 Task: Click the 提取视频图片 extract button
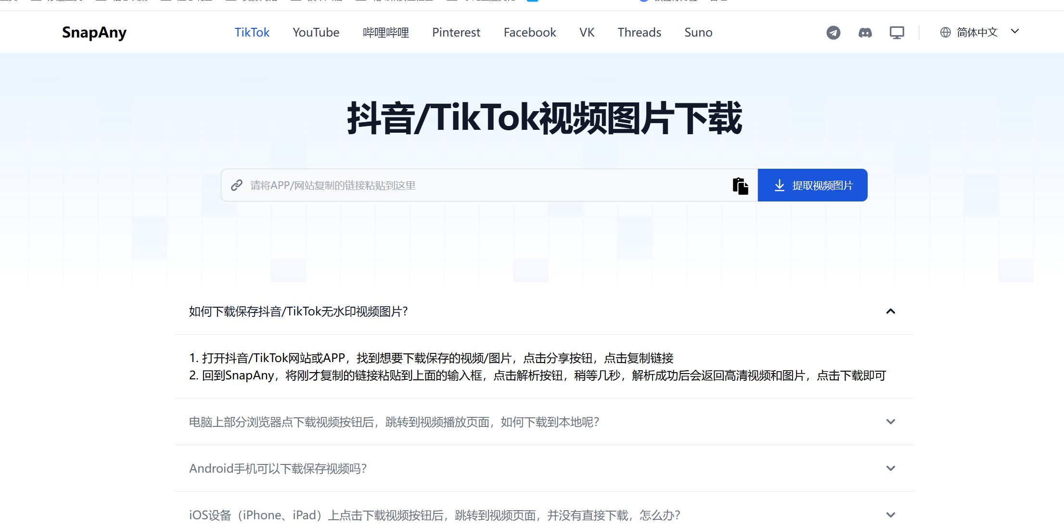812,185
